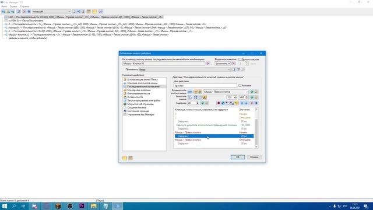Select Создание письма action type

tap(136, 107)
